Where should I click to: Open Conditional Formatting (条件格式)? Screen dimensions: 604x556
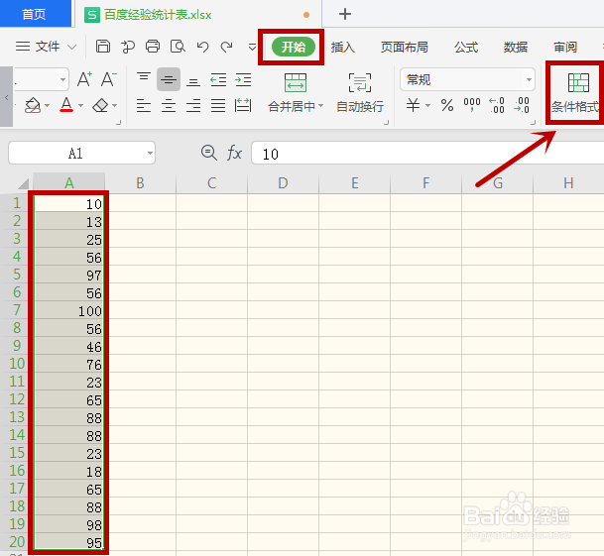[574, 93]
